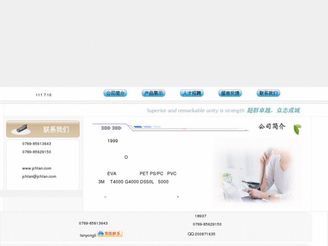
Task: Click QQ 200871635 in the footer
Action: (201, 234)
